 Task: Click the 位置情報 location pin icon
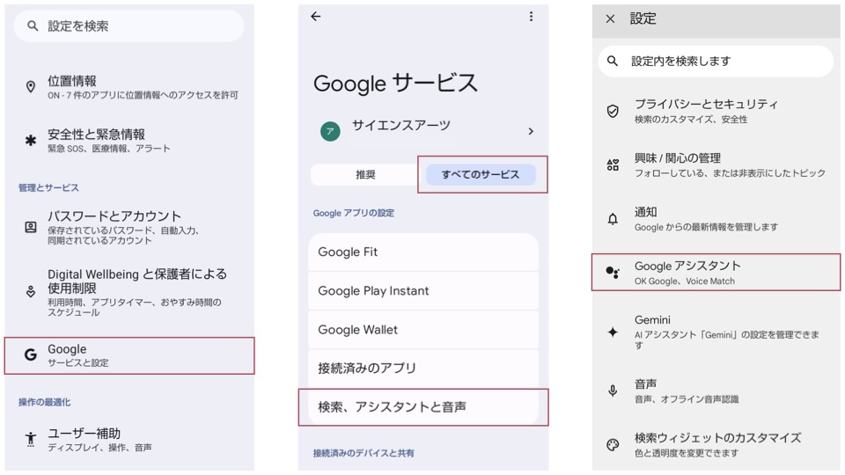31,87
